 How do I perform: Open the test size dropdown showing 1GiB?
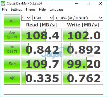[43, 18]
